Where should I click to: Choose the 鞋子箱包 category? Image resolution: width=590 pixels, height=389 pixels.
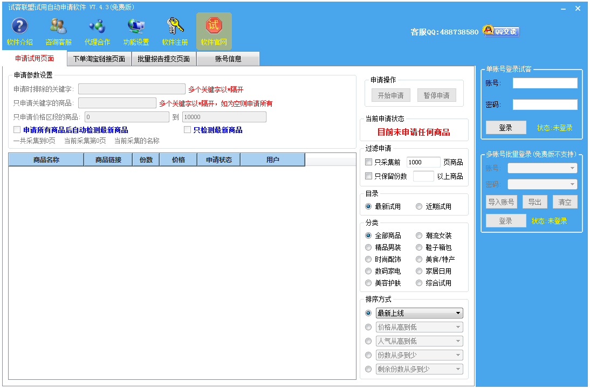419,247
